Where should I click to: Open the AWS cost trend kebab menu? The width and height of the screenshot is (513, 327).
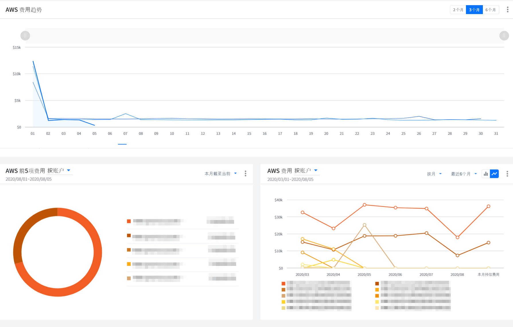(508, 10)
